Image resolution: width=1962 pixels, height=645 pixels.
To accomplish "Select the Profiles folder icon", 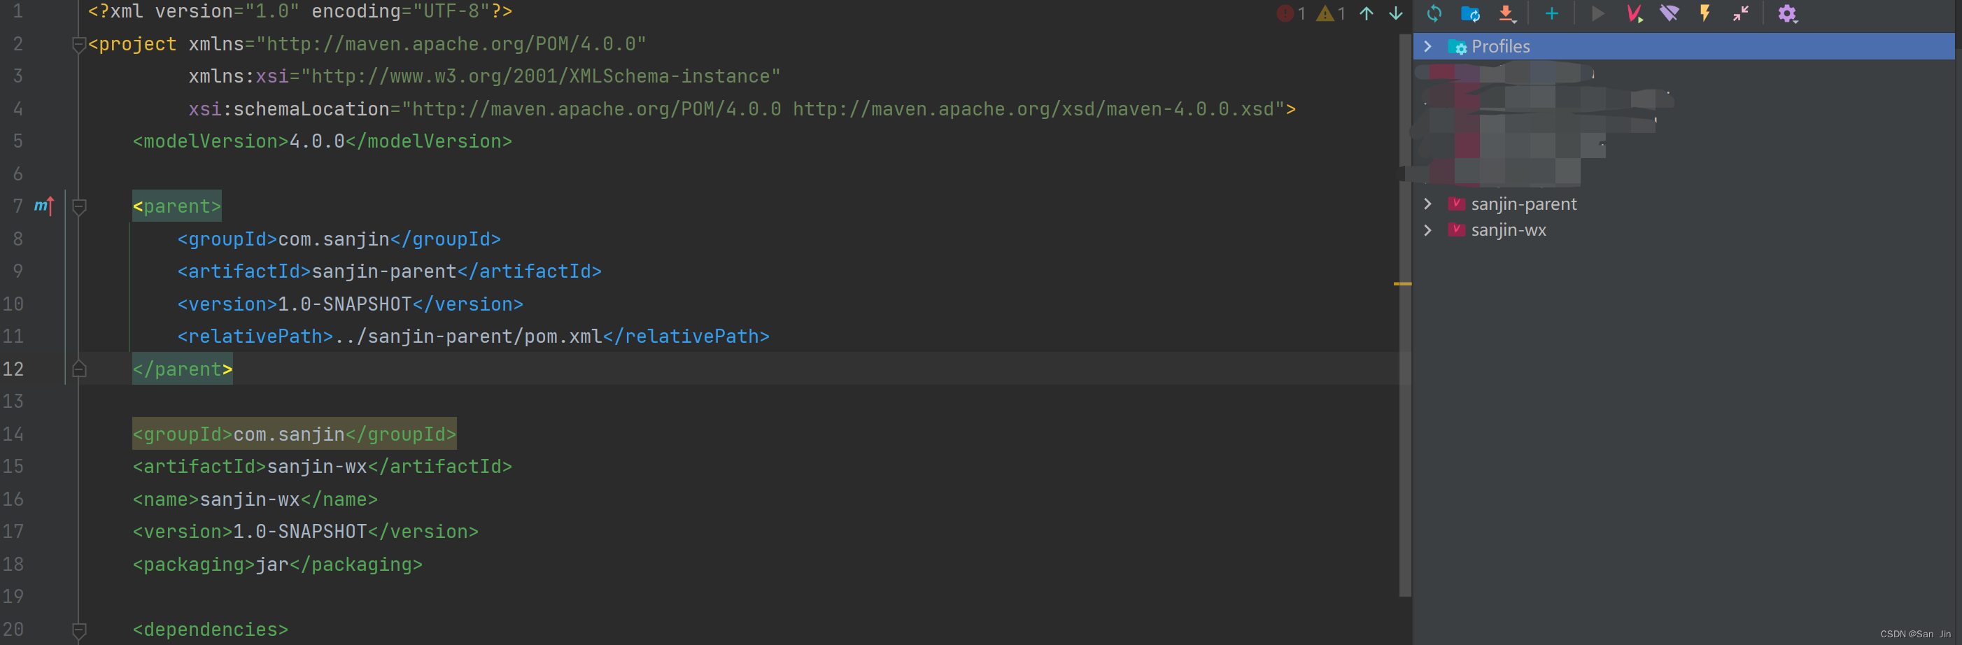I will click(1457, 47).
